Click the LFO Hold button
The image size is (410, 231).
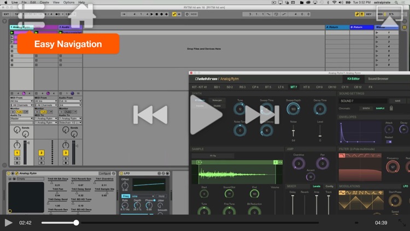click(161, 196)
